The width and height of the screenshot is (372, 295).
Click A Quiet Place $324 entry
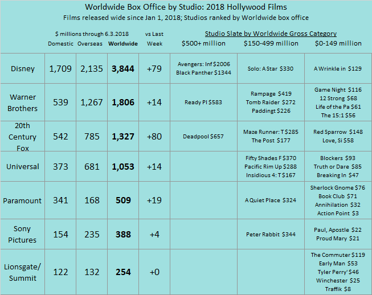(271, 200)
